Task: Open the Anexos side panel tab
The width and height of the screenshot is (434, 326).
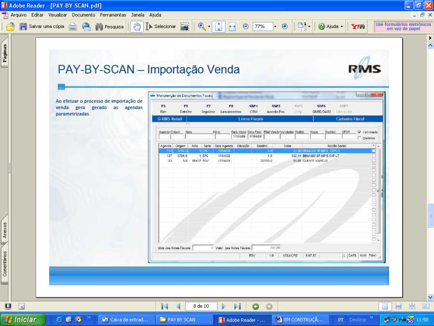Action: click(x=5, y=229)
